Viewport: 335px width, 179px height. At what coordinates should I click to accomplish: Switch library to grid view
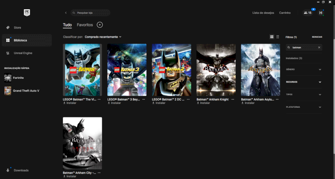[x=272, y=37]
